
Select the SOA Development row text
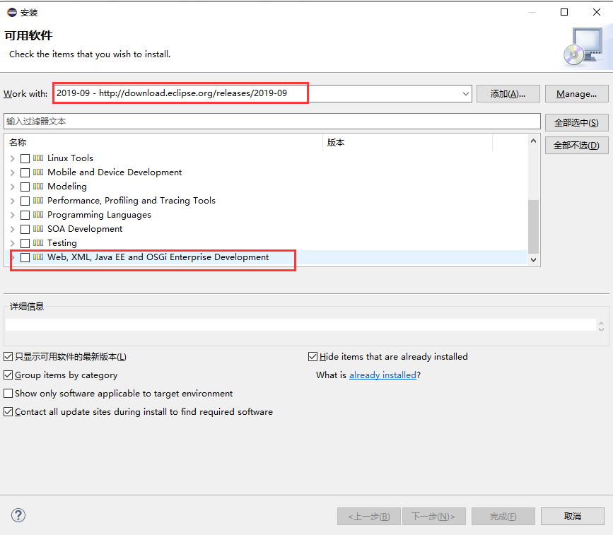point(85,229)
